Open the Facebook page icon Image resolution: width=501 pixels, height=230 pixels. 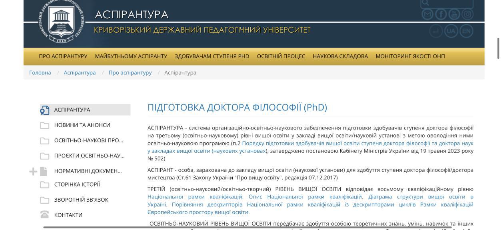point(441,15)
